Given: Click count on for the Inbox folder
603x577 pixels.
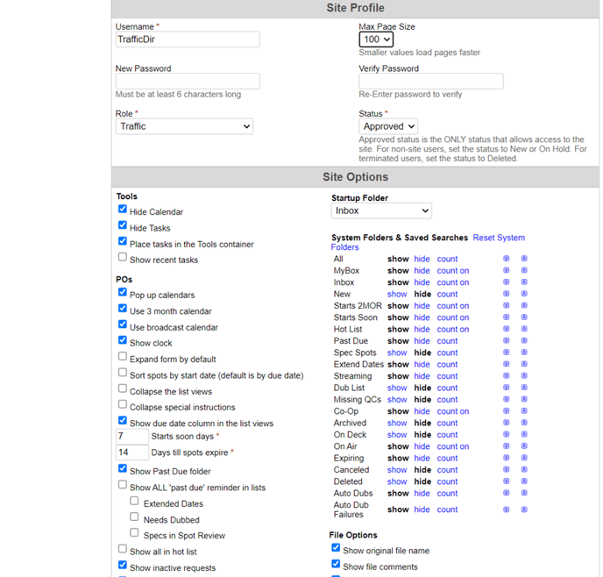Looking at the screenshot, I should [x=453, y=282].
